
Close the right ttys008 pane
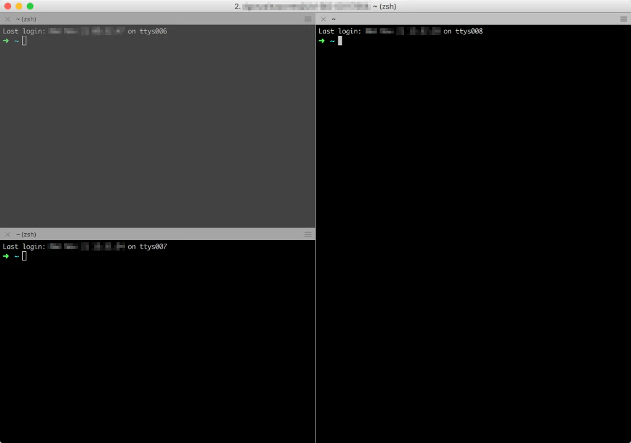(x=323, y=19)
